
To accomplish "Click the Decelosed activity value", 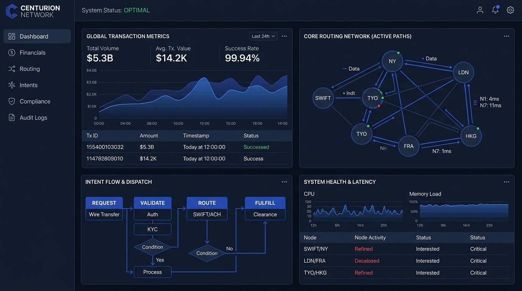I will (367, 261).
